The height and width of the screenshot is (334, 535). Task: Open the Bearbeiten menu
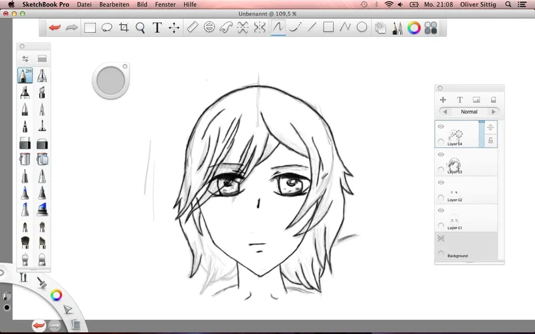point(114,5)
